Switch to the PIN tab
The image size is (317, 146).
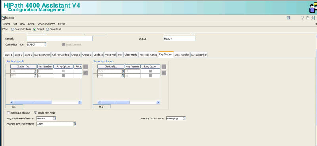(x=120, y=55)
